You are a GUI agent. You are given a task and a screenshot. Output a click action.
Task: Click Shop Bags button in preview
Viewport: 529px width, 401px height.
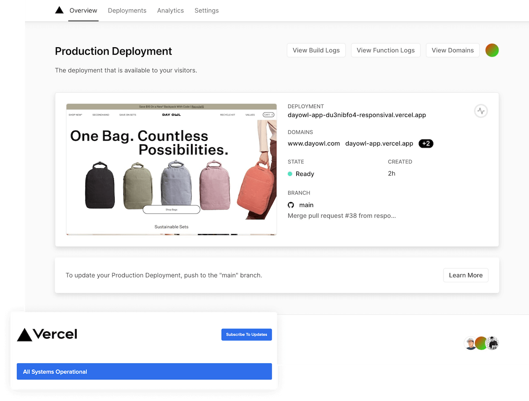pyautogui.click(x=171, y=210)
